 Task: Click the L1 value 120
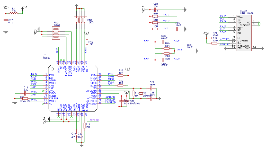[x=14, y=11]
